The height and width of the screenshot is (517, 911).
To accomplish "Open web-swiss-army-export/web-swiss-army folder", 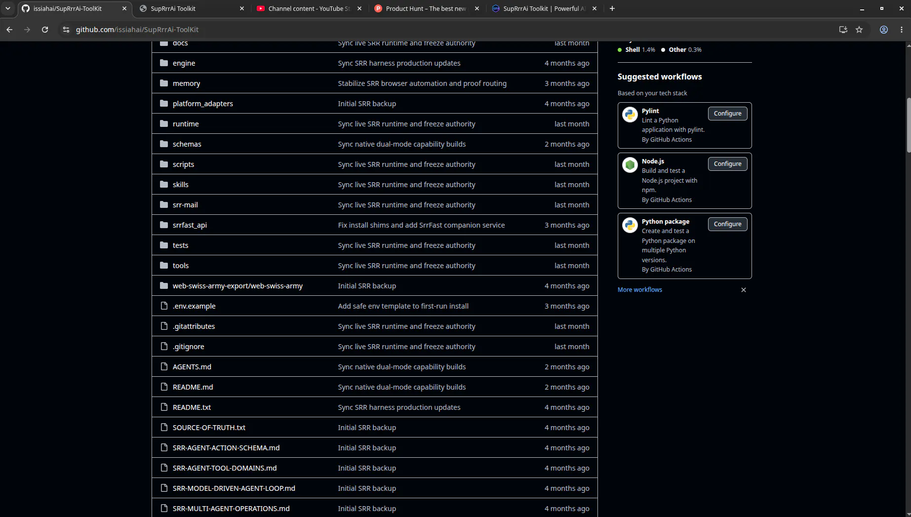I will pos(238,286).
